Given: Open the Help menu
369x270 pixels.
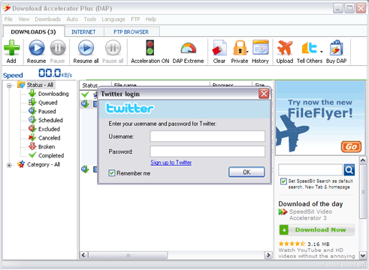Looking at the screenshot, I should click(151, 19).
